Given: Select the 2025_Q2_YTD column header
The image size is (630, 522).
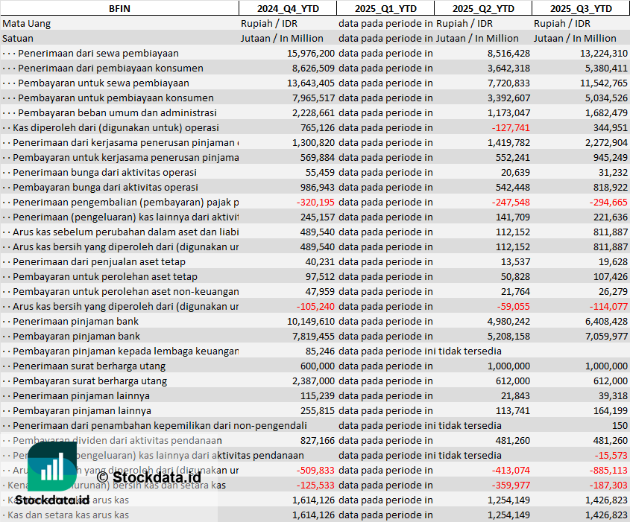Looking at the screenshot, I should (x=483, y=8).
